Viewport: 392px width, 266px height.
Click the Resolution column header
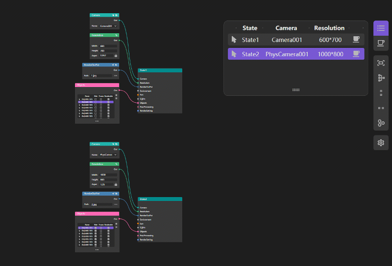click(329, 28)
